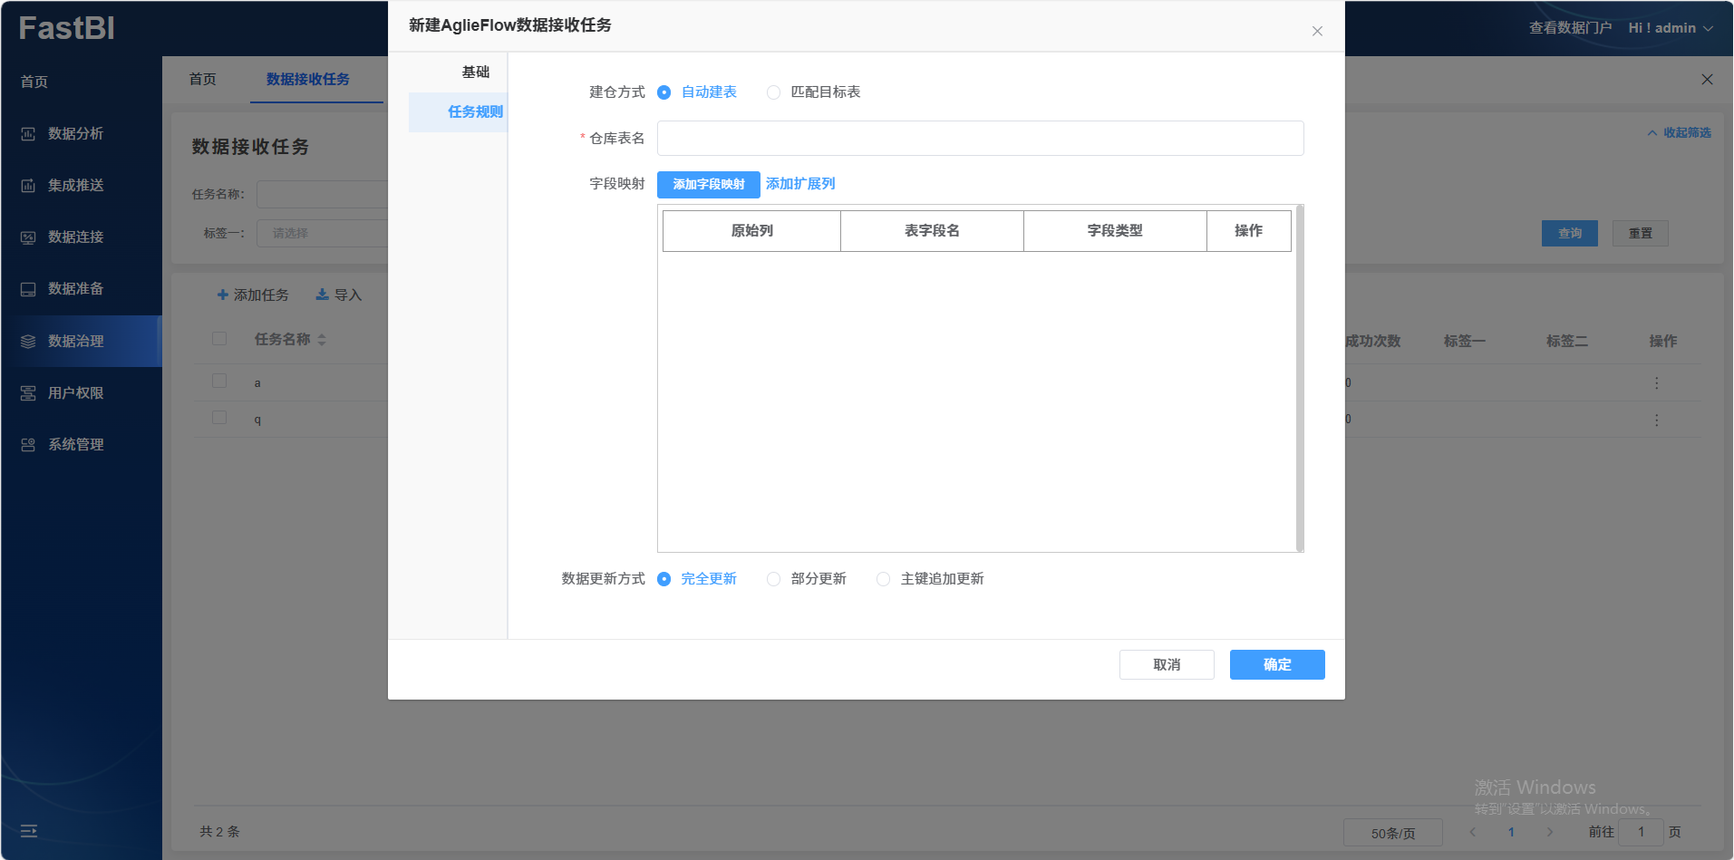Click the 添加扩展列 link
The image size is (1734, 860).
click(800, 184)
